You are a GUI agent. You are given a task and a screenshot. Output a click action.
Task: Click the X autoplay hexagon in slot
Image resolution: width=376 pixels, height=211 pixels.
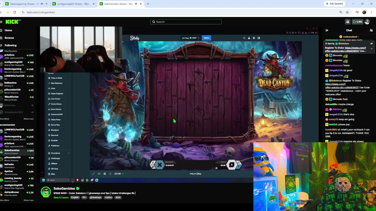pos(160,165)
